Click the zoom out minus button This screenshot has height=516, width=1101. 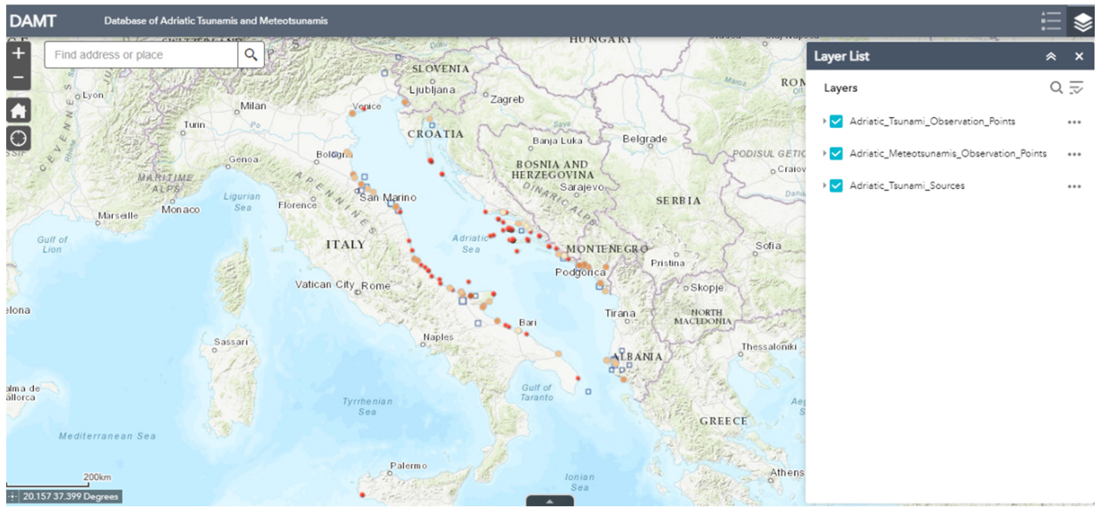point(19,78)
